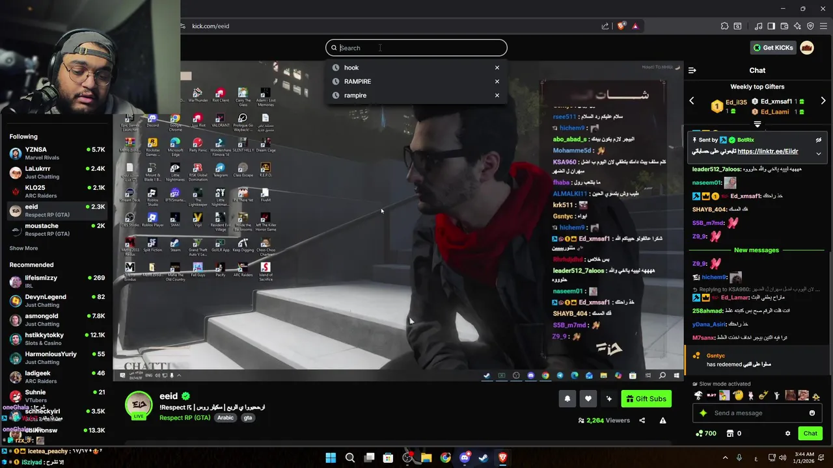
Task: Remove lowercase 'rampire' from search history
Action: [x=497, y=96]
